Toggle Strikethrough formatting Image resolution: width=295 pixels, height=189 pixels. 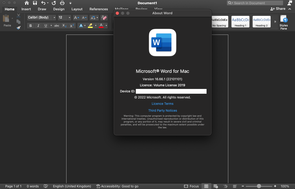click(x=57, y=26)
